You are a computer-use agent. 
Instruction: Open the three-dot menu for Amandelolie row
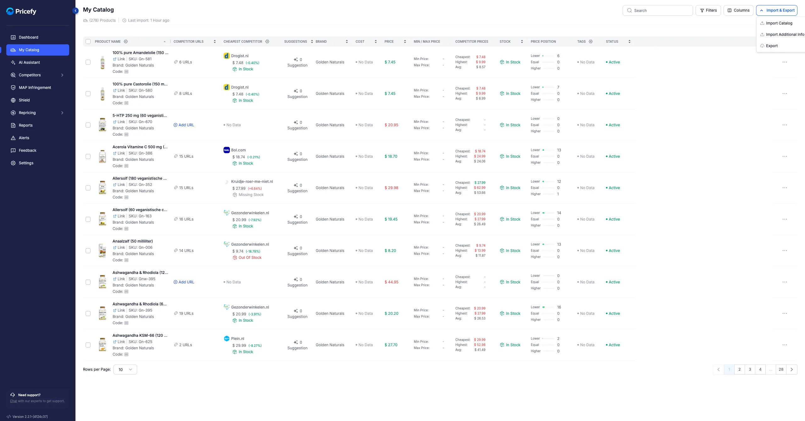coord(785,62)
